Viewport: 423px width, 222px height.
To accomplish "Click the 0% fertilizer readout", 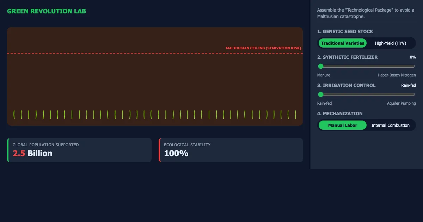I will point(413,57).
